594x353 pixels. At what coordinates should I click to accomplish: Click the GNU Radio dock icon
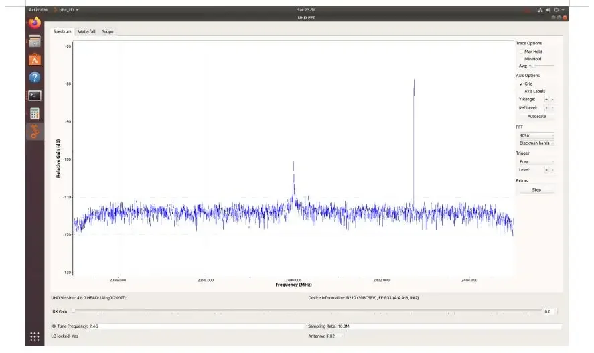(x=35, y=131)
